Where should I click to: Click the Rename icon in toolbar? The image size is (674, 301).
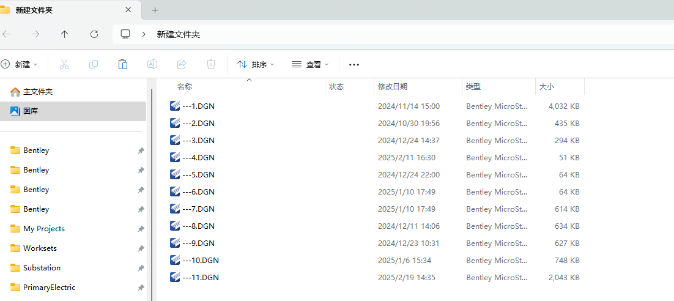click(x=152, y=64)
